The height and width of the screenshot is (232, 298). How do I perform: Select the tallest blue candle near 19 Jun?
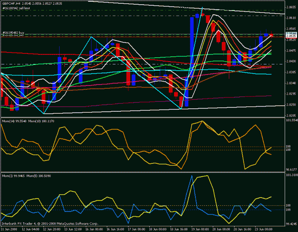coord(192,48)
